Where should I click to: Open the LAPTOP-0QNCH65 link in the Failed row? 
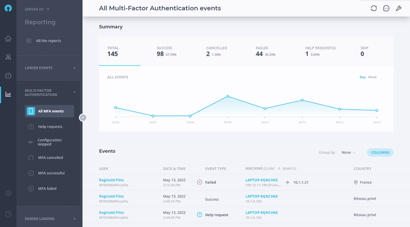[x=262, y=180]
